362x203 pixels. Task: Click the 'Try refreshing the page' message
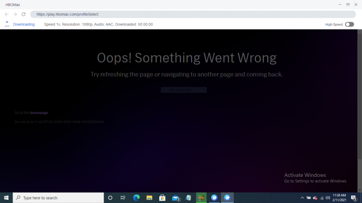pos(187,74)
